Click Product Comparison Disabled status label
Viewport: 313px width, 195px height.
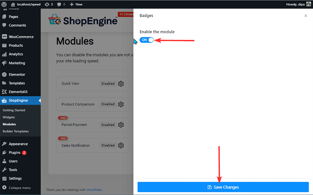click(108, 104)
